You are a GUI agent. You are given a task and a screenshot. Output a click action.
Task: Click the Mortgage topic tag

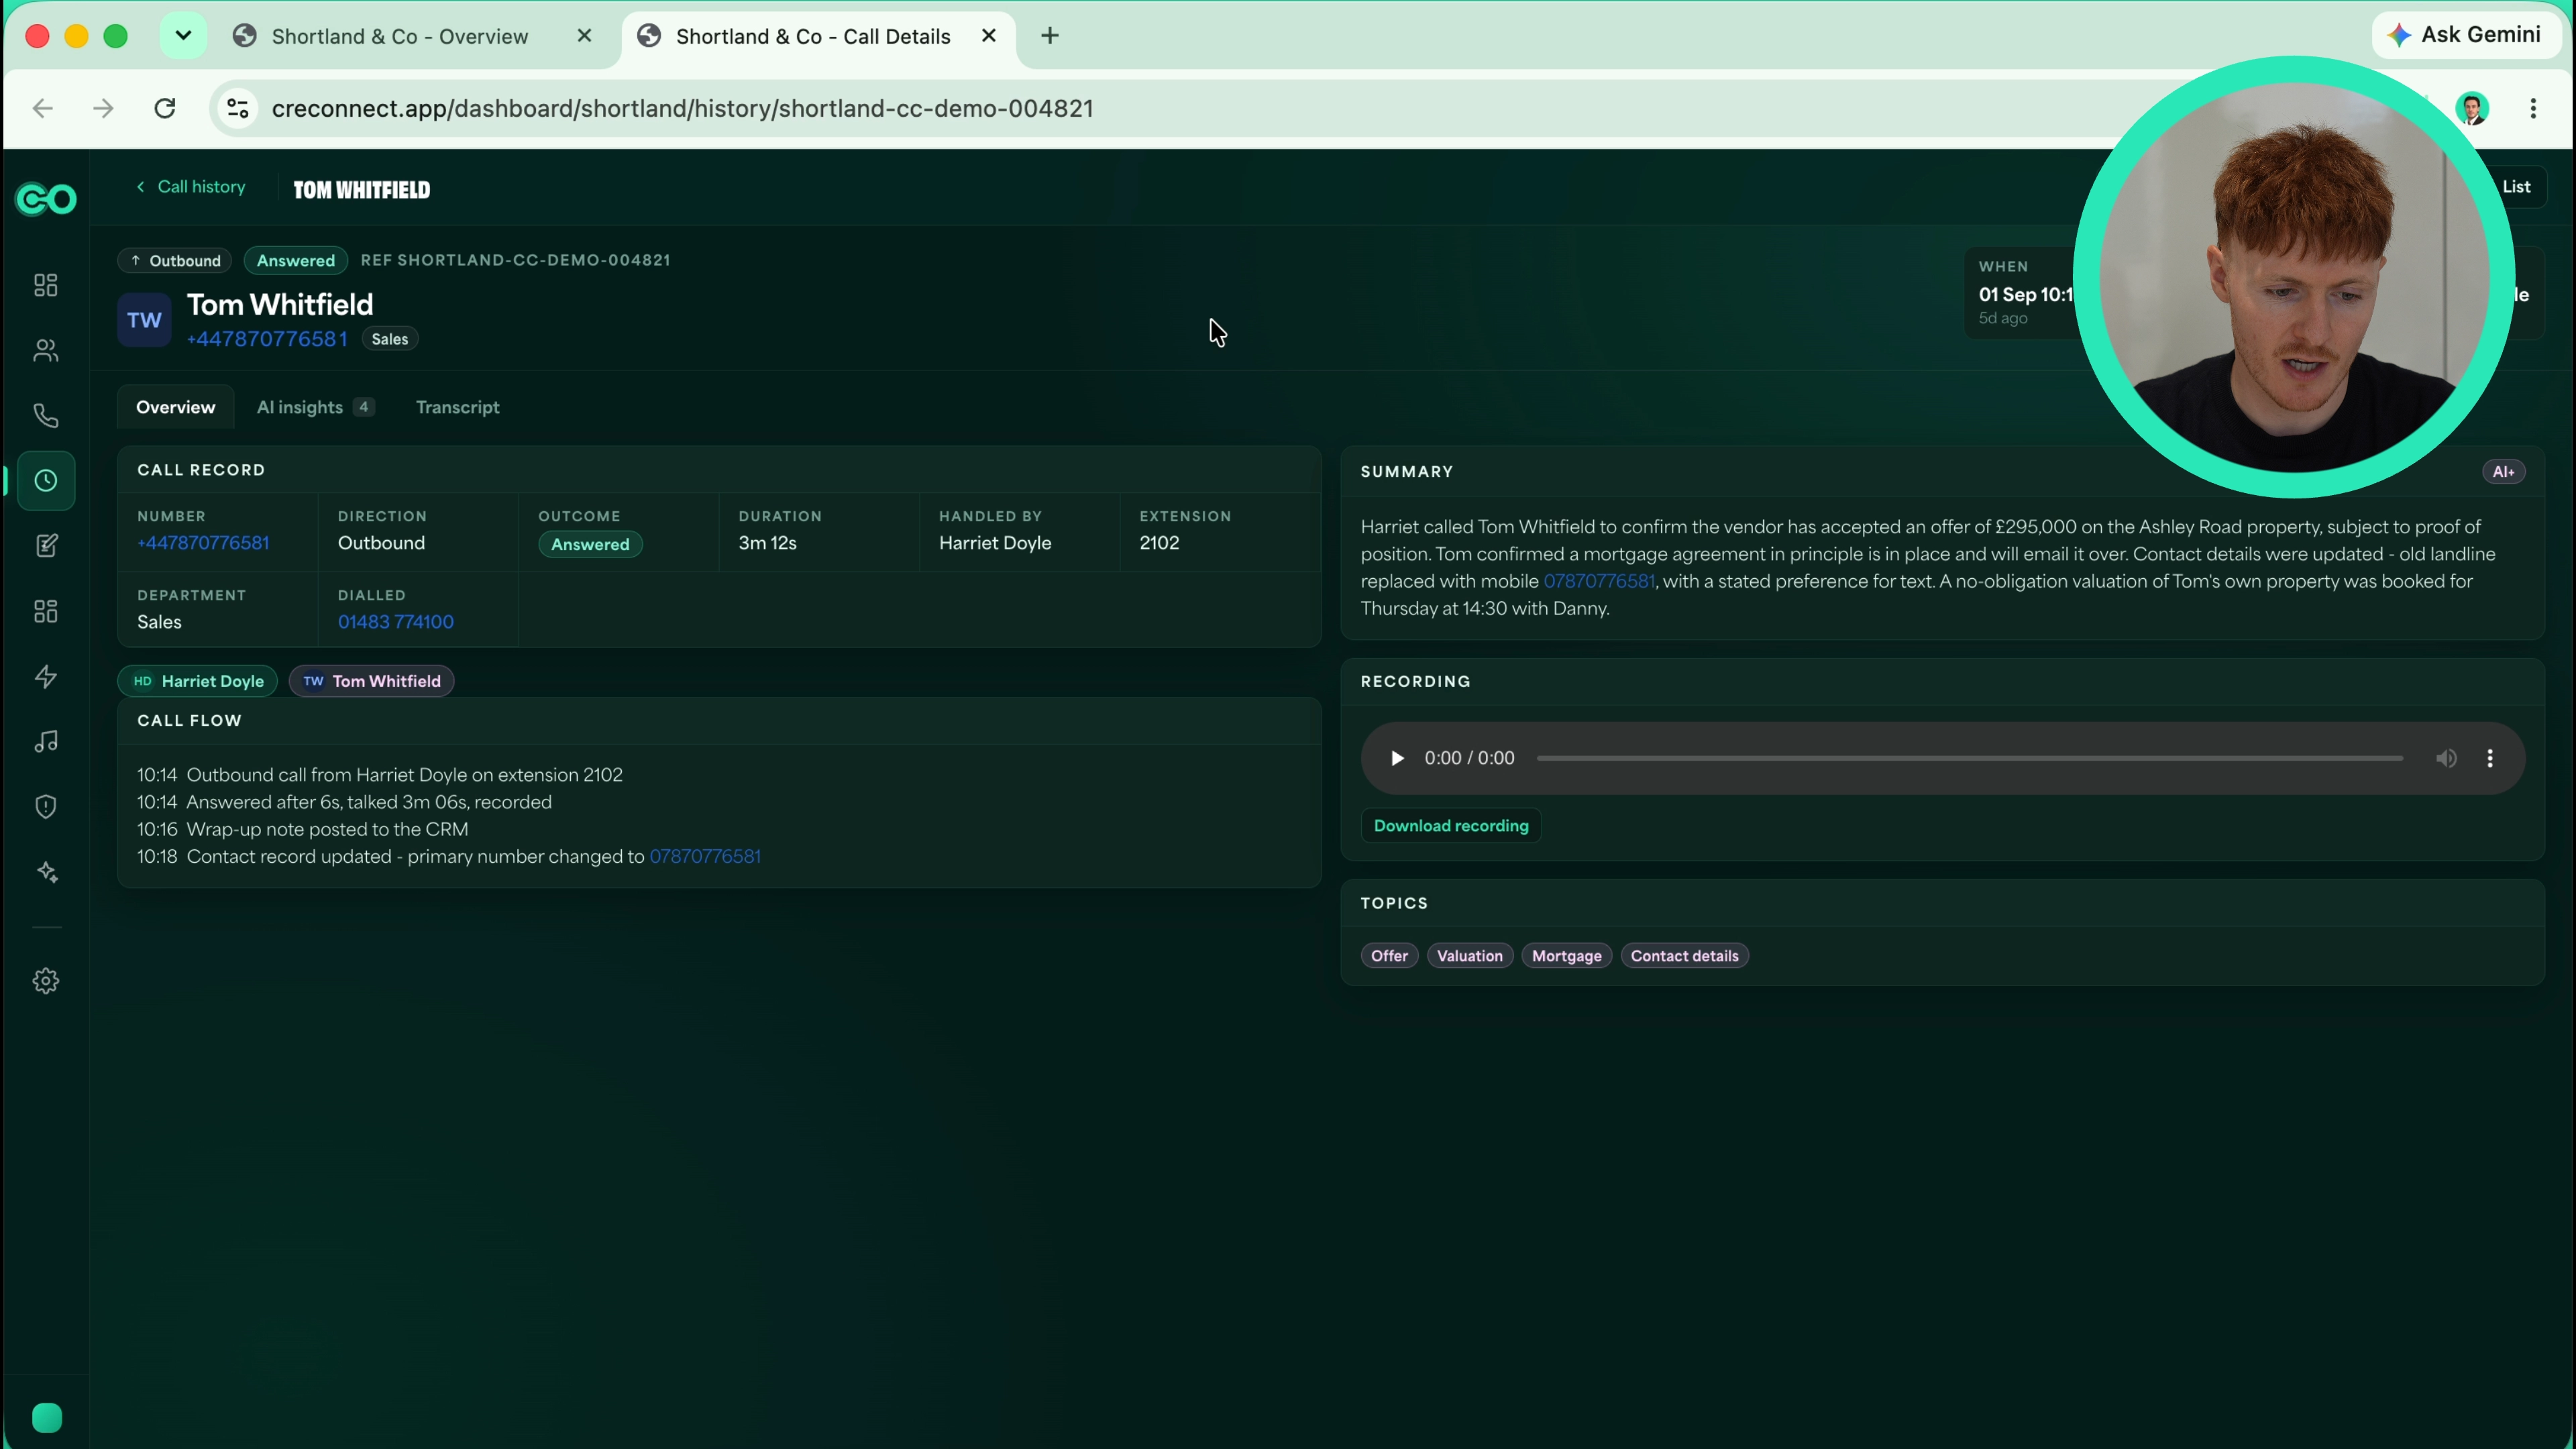[1566, 956]
